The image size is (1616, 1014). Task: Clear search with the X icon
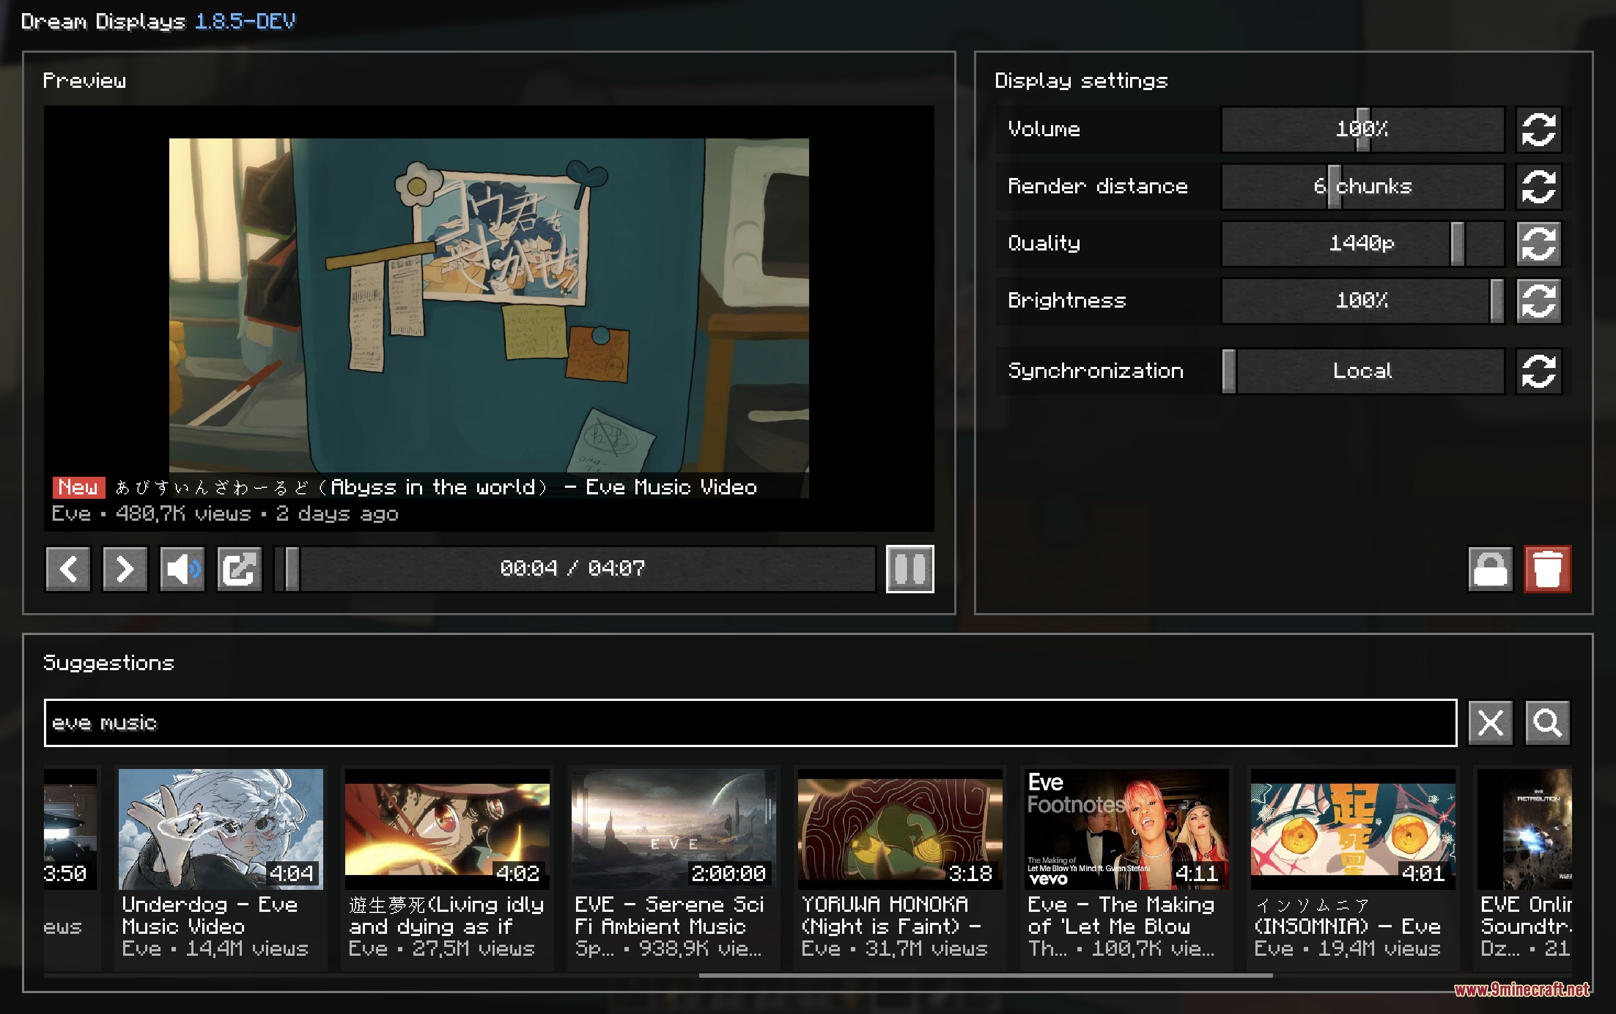point(1491,723)
